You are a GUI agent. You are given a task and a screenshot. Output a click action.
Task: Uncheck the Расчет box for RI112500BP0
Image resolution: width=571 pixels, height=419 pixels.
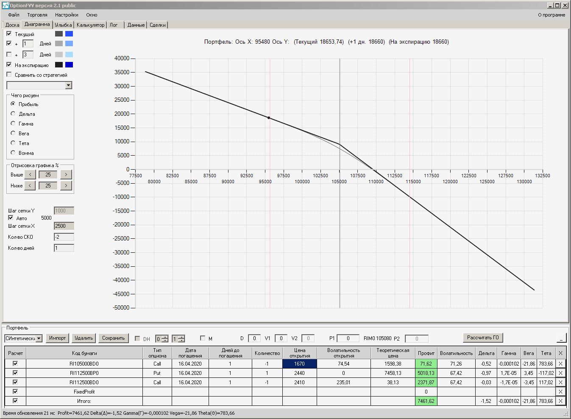(15, 373)
